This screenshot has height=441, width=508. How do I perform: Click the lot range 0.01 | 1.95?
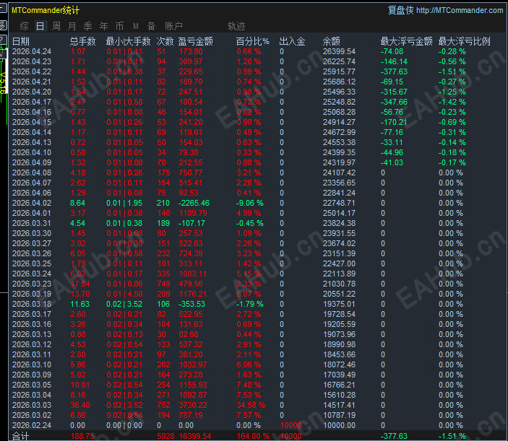124,203
